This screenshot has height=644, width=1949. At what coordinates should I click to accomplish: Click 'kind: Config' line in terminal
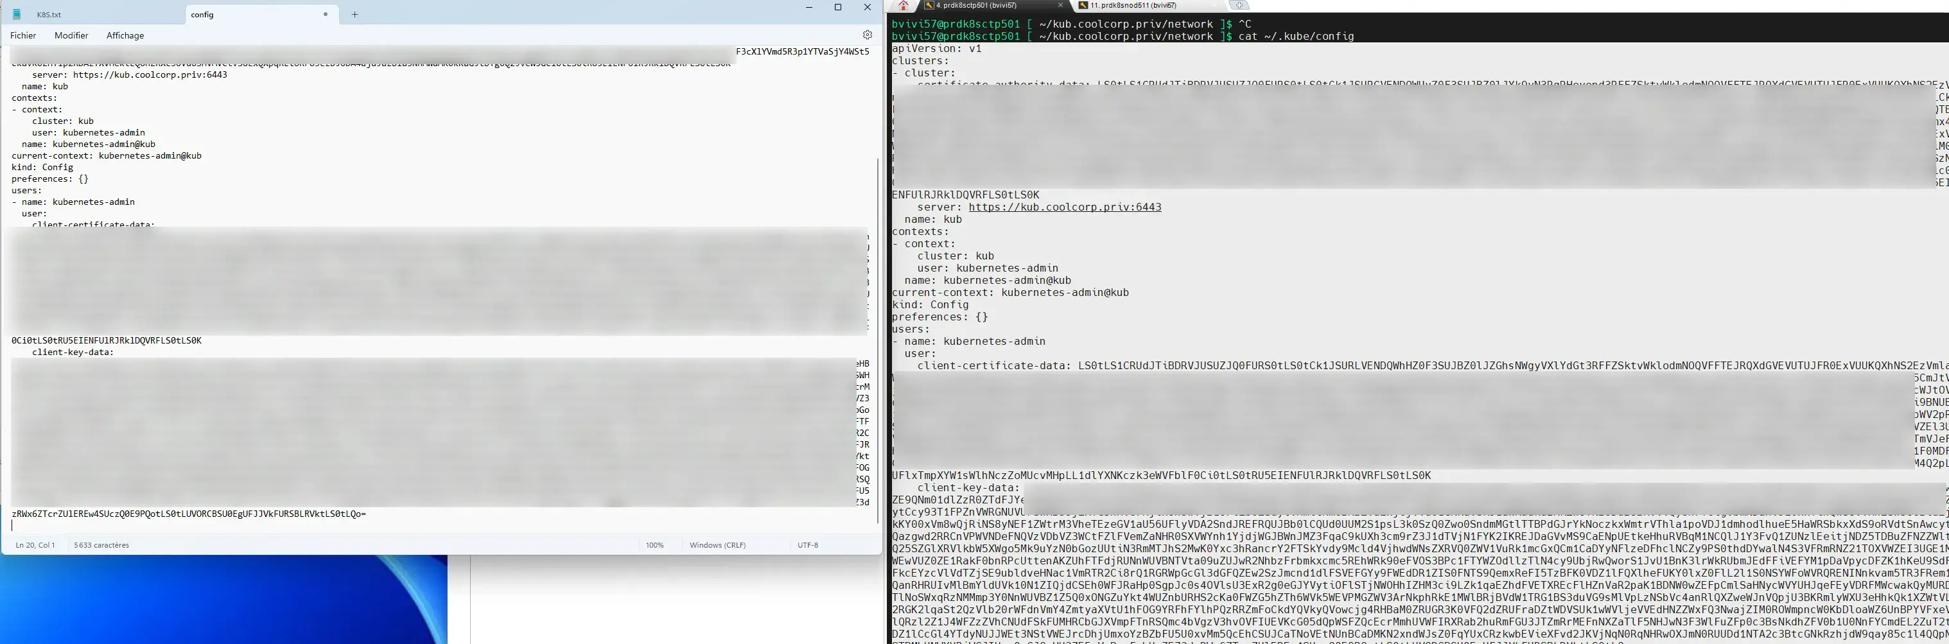(930, 305)
